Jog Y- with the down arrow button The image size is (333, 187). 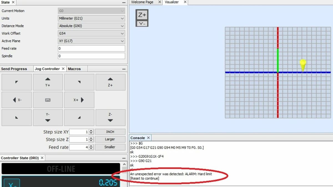(x=48, y=117)
